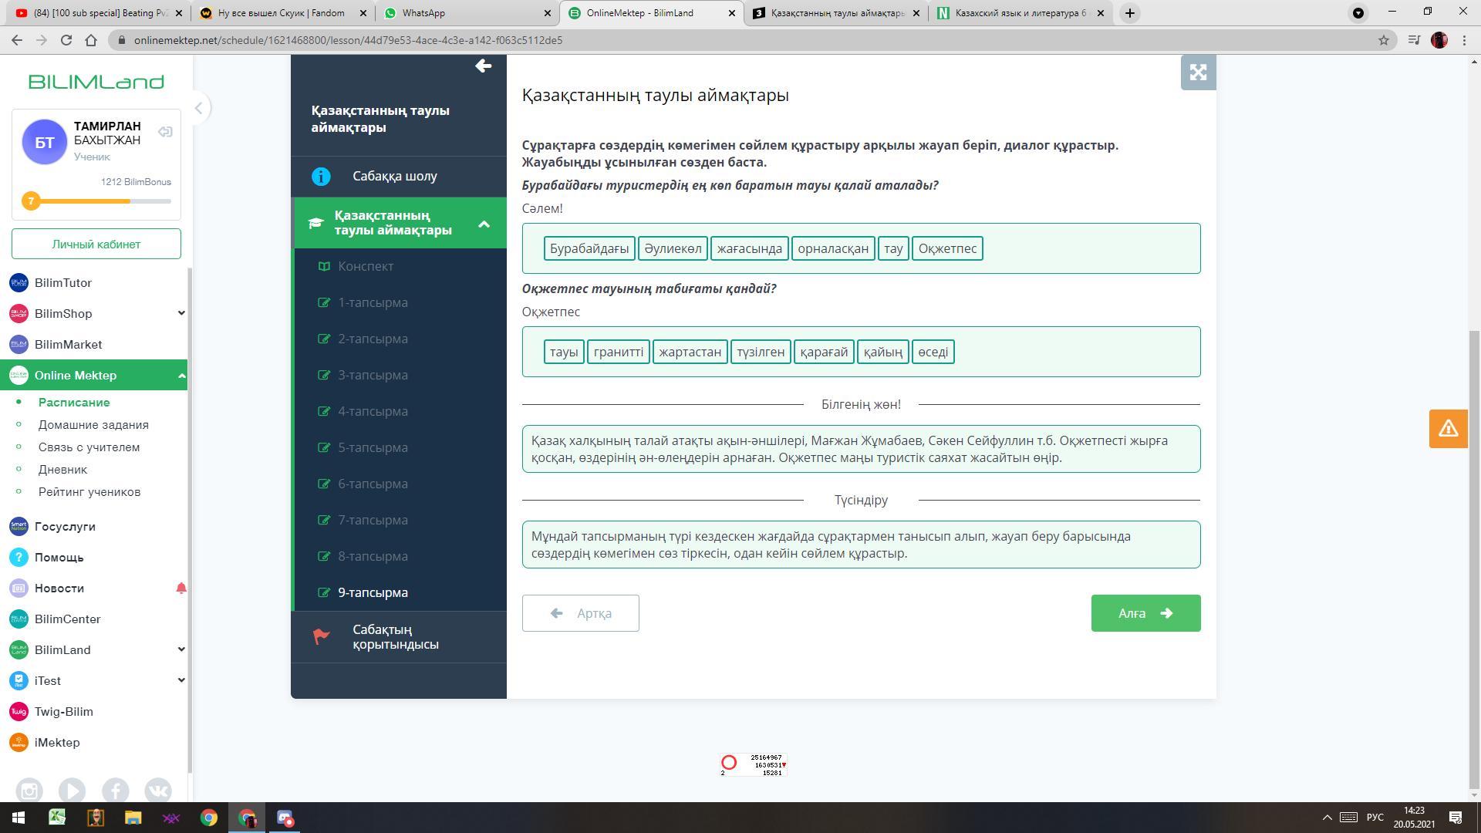Screen dimensions: 1481x833
Task: Collapse the left sidebar with chevron
Action: tap(198, 108)
